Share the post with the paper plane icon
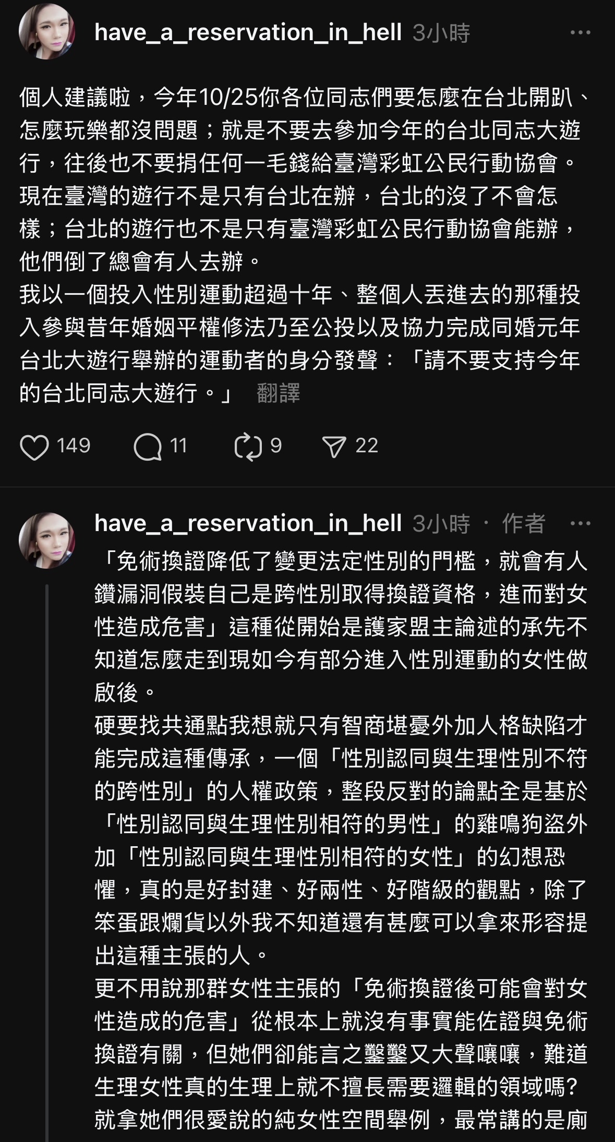Viewport: 615px width, 1142px height. [x=334, y=447]
